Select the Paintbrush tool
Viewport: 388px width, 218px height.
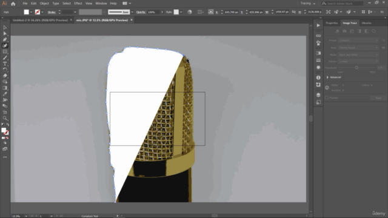[5, 58]
